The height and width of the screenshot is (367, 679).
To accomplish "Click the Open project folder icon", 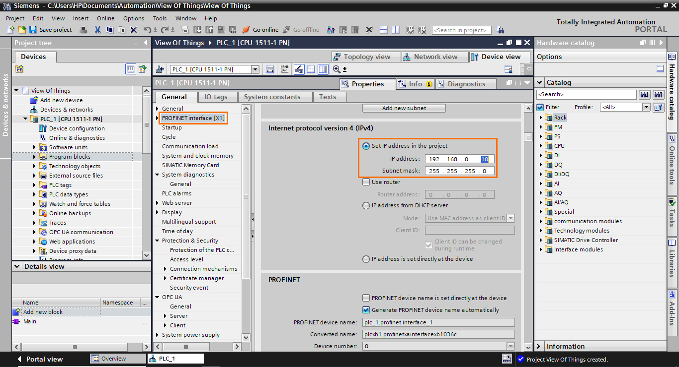I will coord(21,30).
